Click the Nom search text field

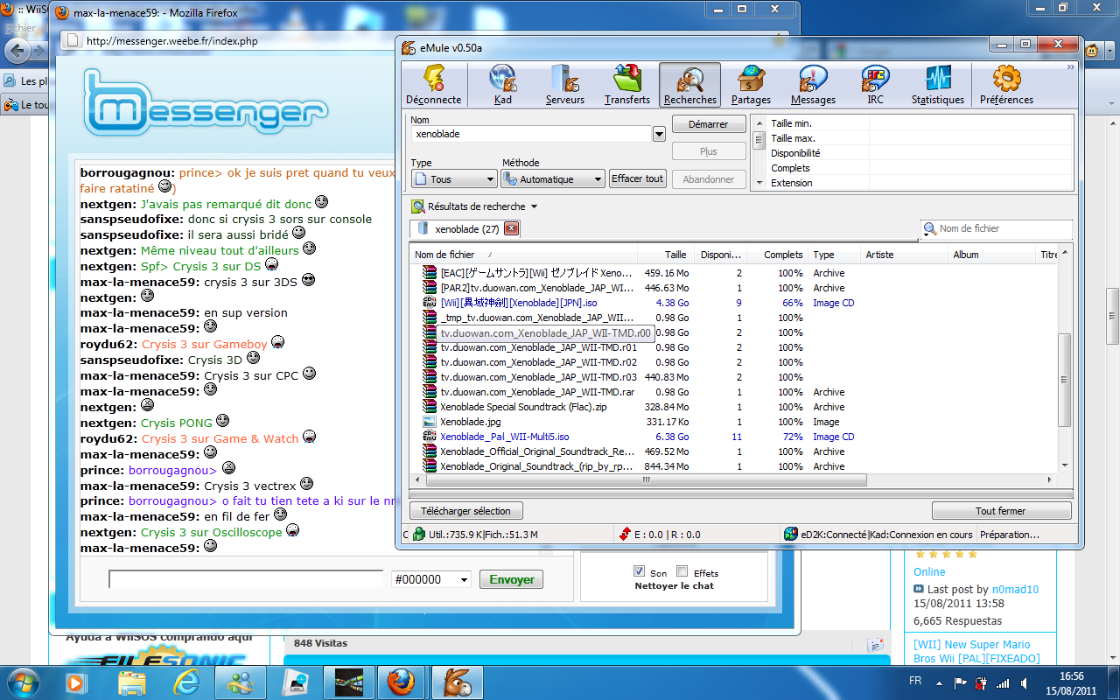(x=532, y=134)
